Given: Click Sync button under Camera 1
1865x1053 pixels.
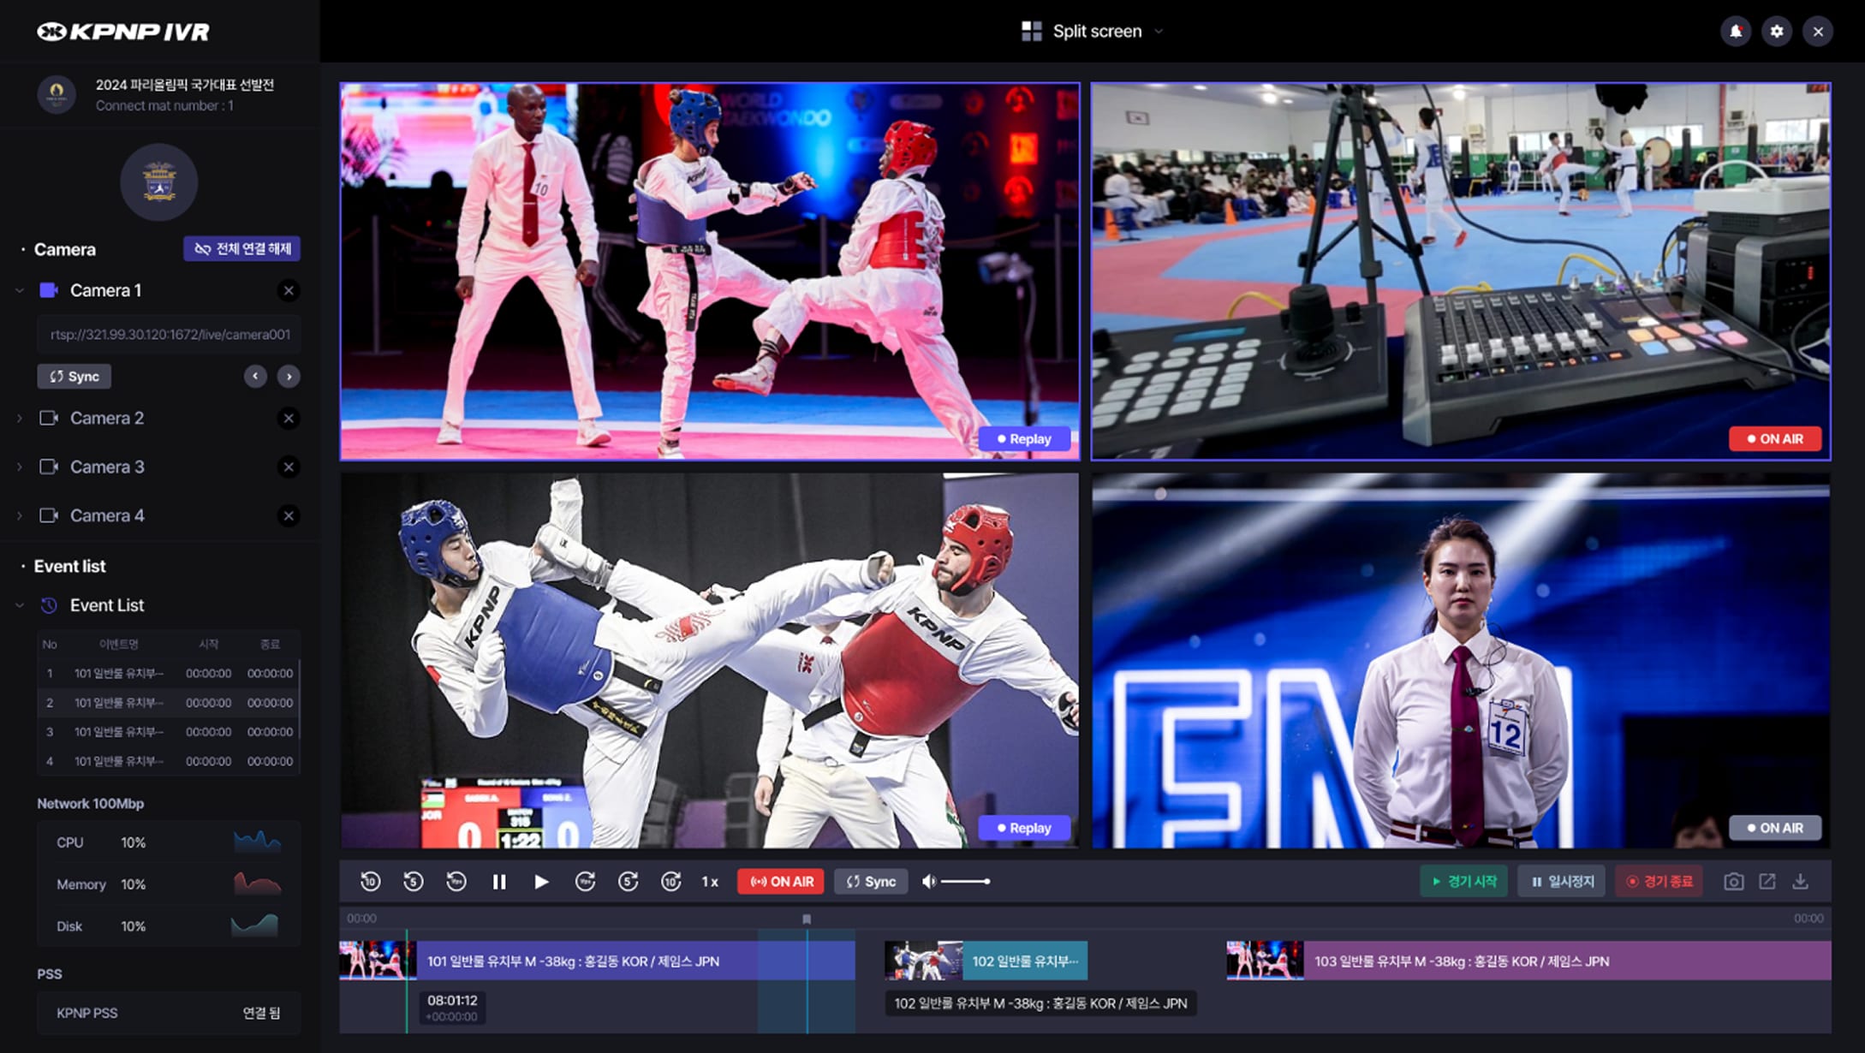Looking at the screenshot, I should point(74,376).
